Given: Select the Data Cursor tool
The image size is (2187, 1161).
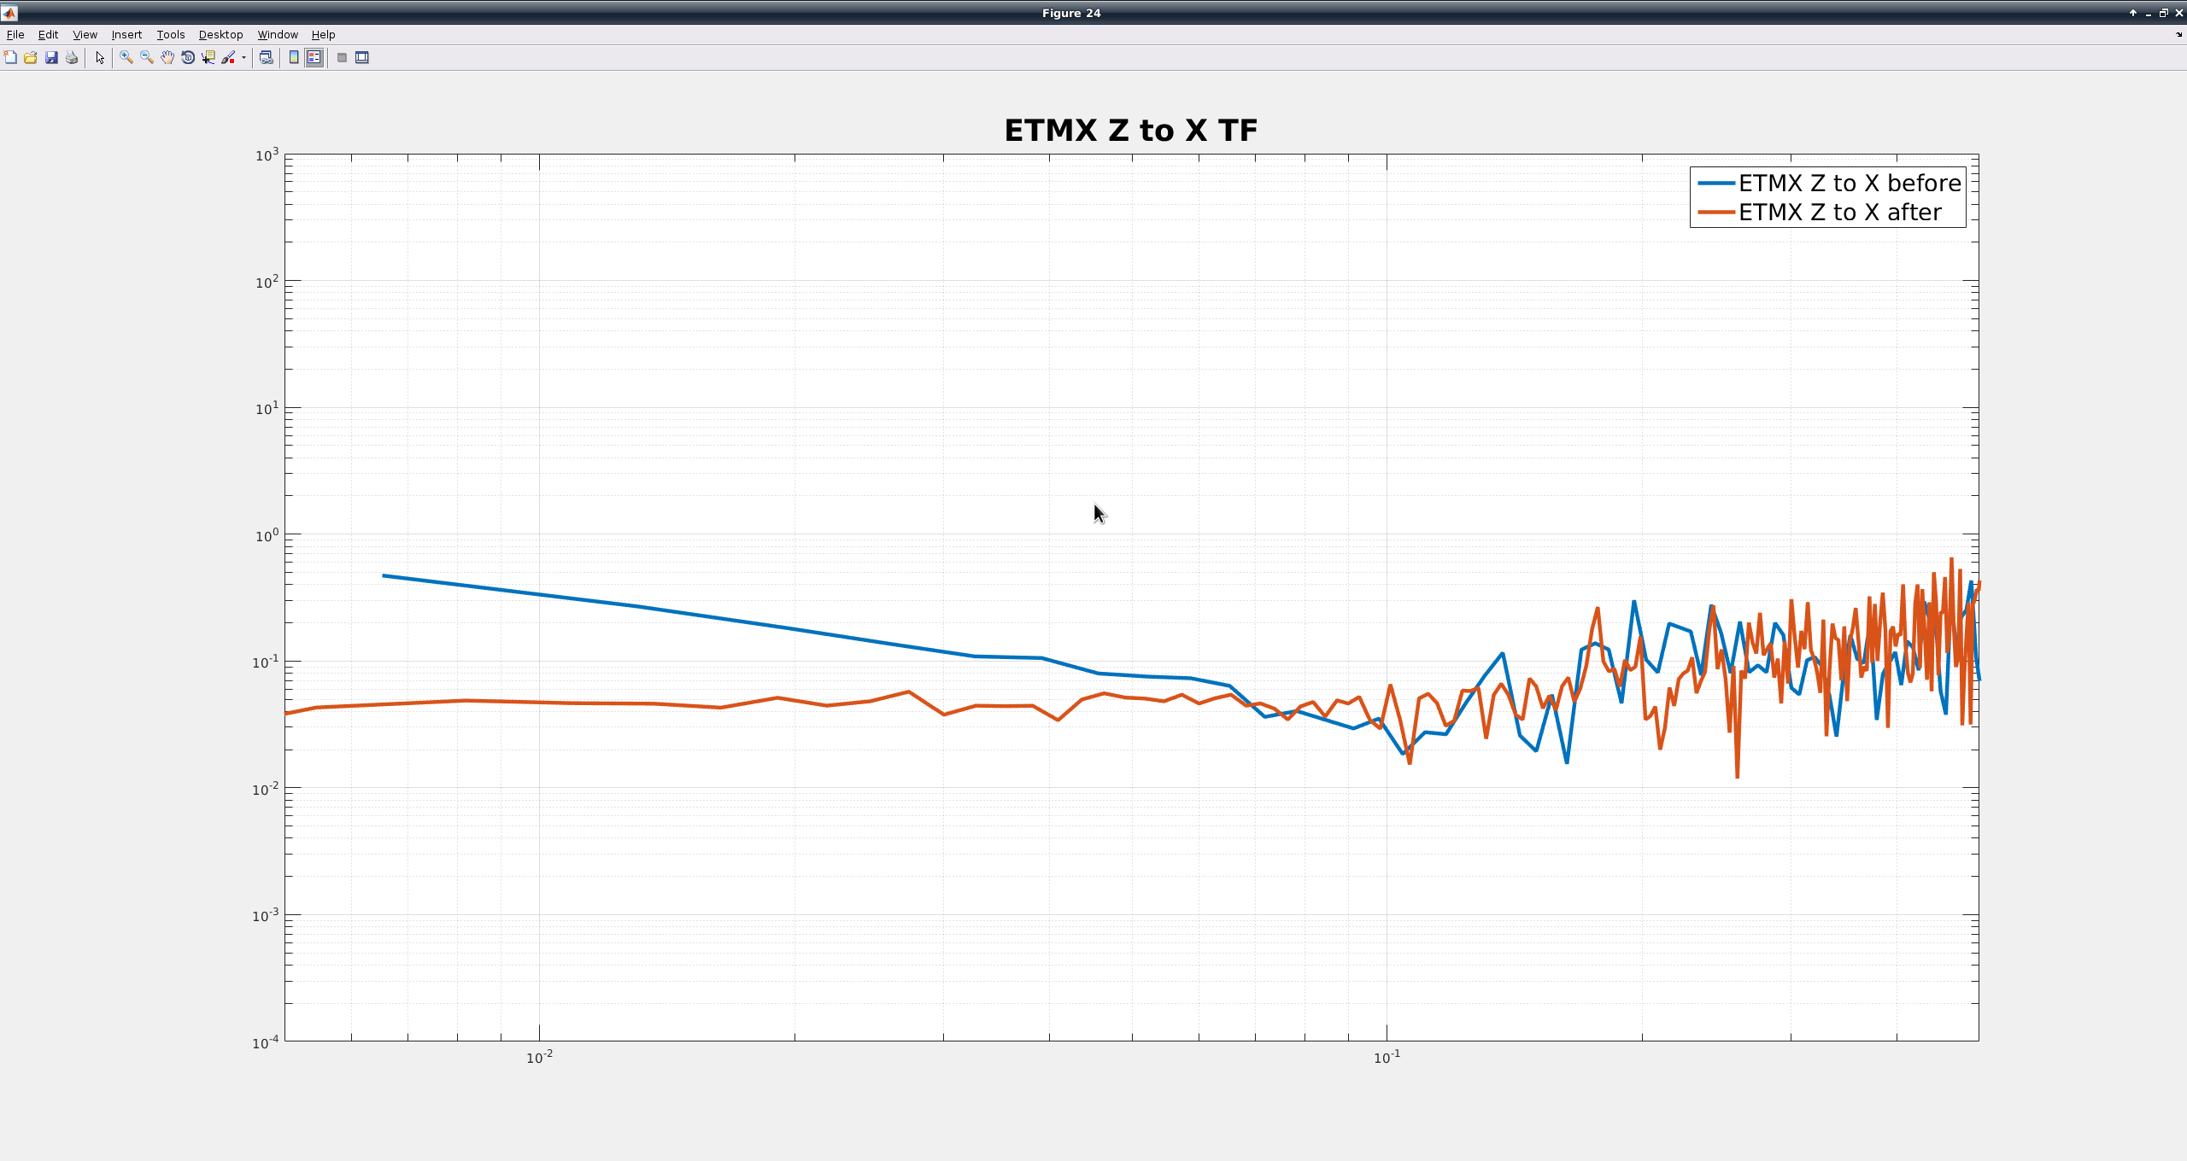Looking at the screenshot, I should click(x=208, y=58).
